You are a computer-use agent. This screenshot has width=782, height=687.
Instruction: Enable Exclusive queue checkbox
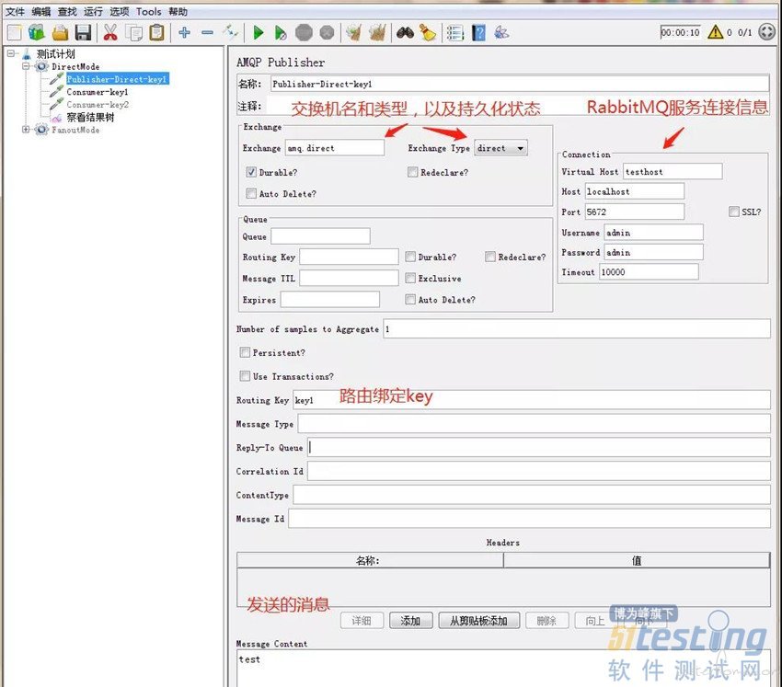(x=410, y=278)
